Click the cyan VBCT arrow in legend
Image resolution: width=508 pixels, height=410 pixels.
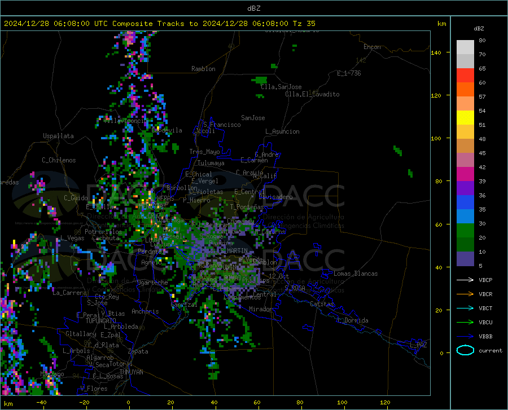coord(465,308)
